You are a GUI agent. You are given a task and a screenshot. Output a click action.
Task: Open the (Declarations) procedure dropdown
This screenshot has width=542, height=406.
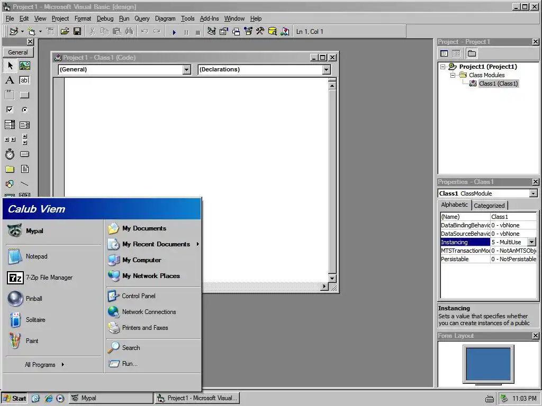pyautogui.click(x=326, y=70)
